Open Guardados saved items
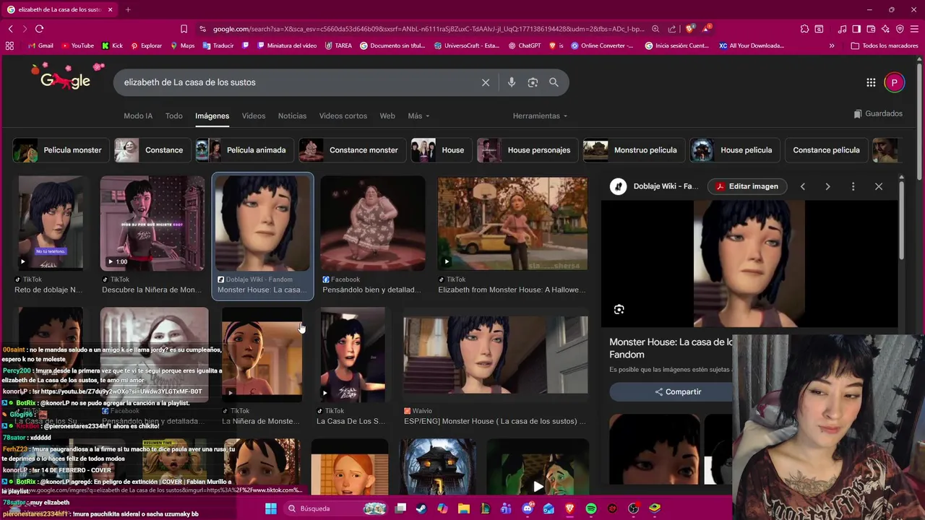This screenshot has height=520, width=925. click(x=878, y=113)
